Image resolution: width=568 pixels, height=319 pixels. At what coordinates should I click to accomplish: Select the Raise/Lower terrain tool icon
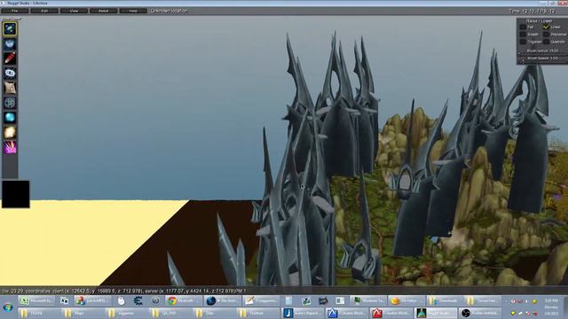click(10, 28)
